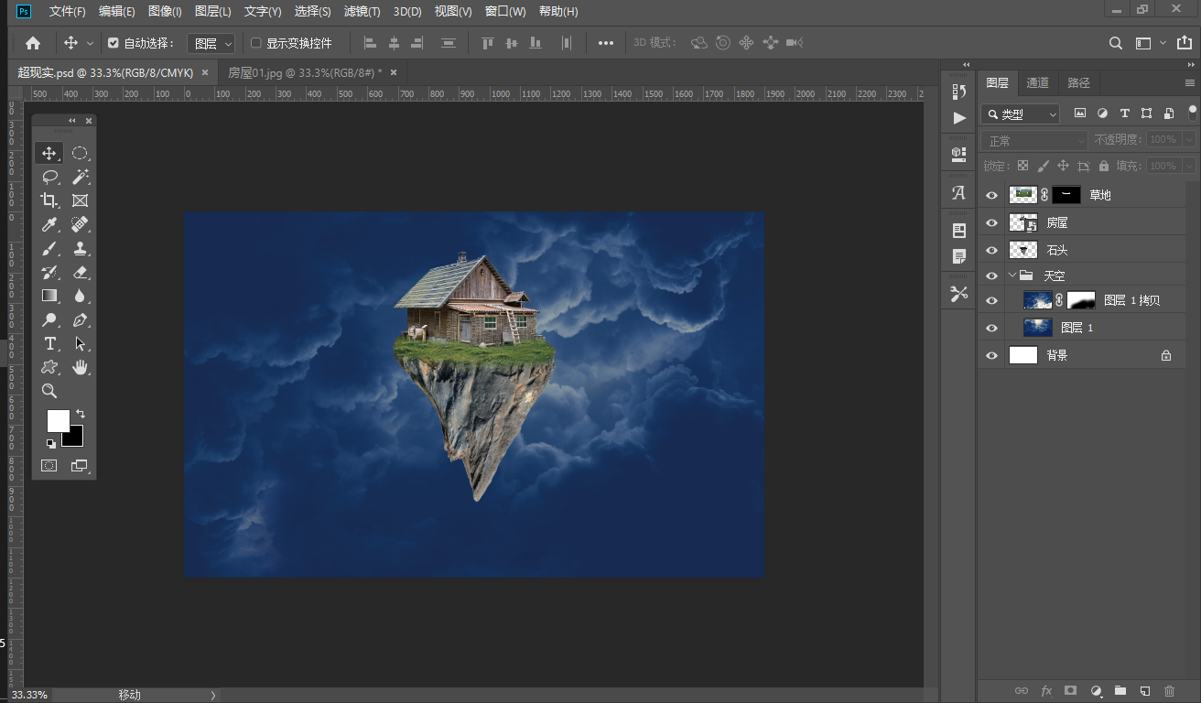This screenshot has height=703, width=1201.
Task: Uncheck the 自动选择 checkbox
Action: [x=114, y=43]
